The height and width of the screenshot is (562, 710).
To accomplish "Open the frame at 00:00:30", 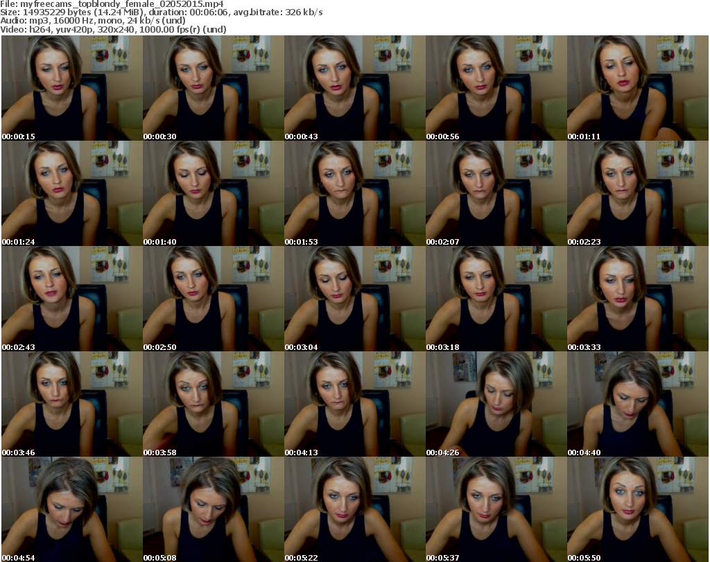I will tap(214, 88).
